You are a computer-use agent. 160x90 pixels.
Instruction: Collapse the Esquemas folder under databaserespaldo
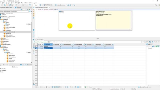click(x=0, y=19)
